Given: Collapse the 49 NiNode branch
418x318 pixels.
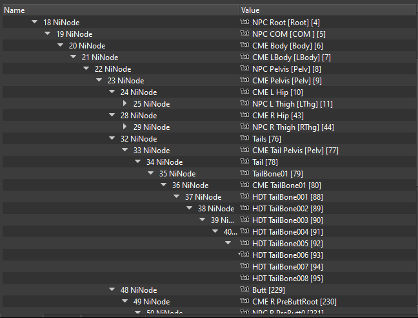Looking at the screenshot, I should pyautogui.click(x=124, y=301).
